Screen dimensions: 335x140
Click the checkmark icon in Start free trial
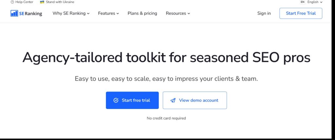116,100
